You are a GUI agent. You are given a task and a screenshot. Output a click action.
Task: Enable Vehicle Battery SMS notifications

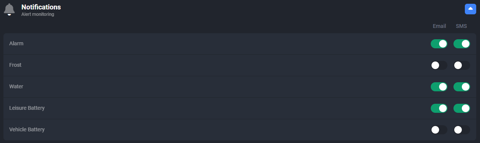coord(462,130)
